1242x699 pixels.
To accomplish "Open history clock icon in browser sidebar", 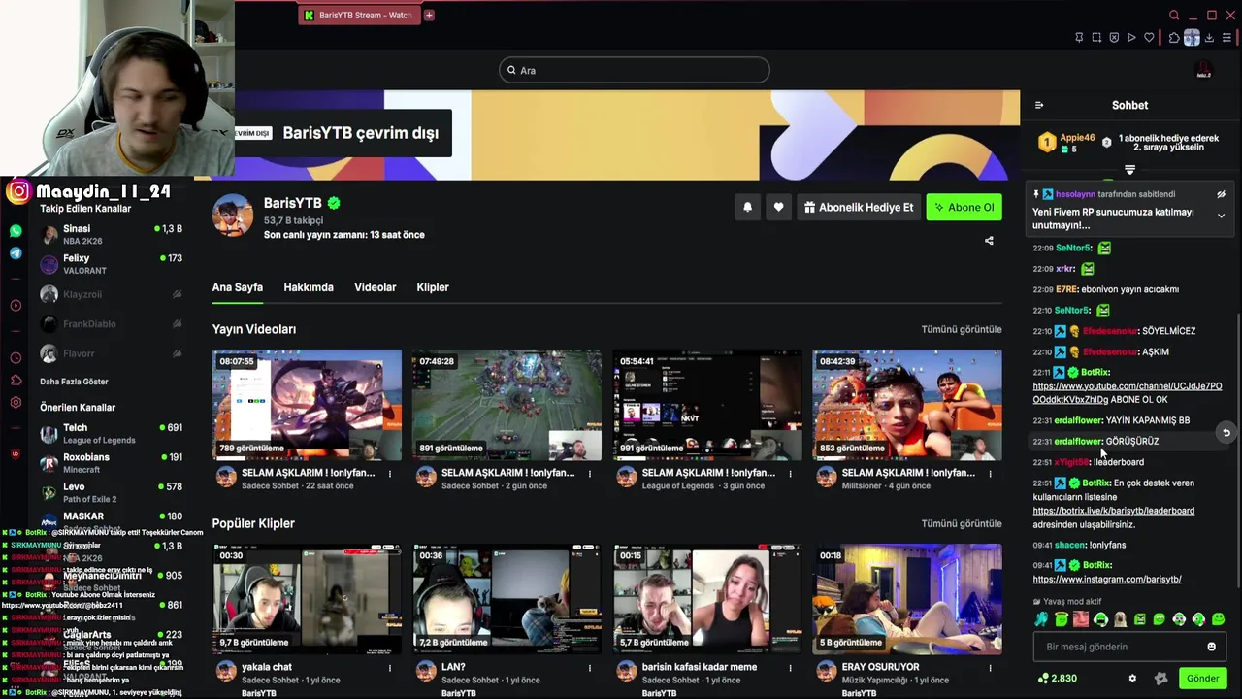I will click(16, 358).
